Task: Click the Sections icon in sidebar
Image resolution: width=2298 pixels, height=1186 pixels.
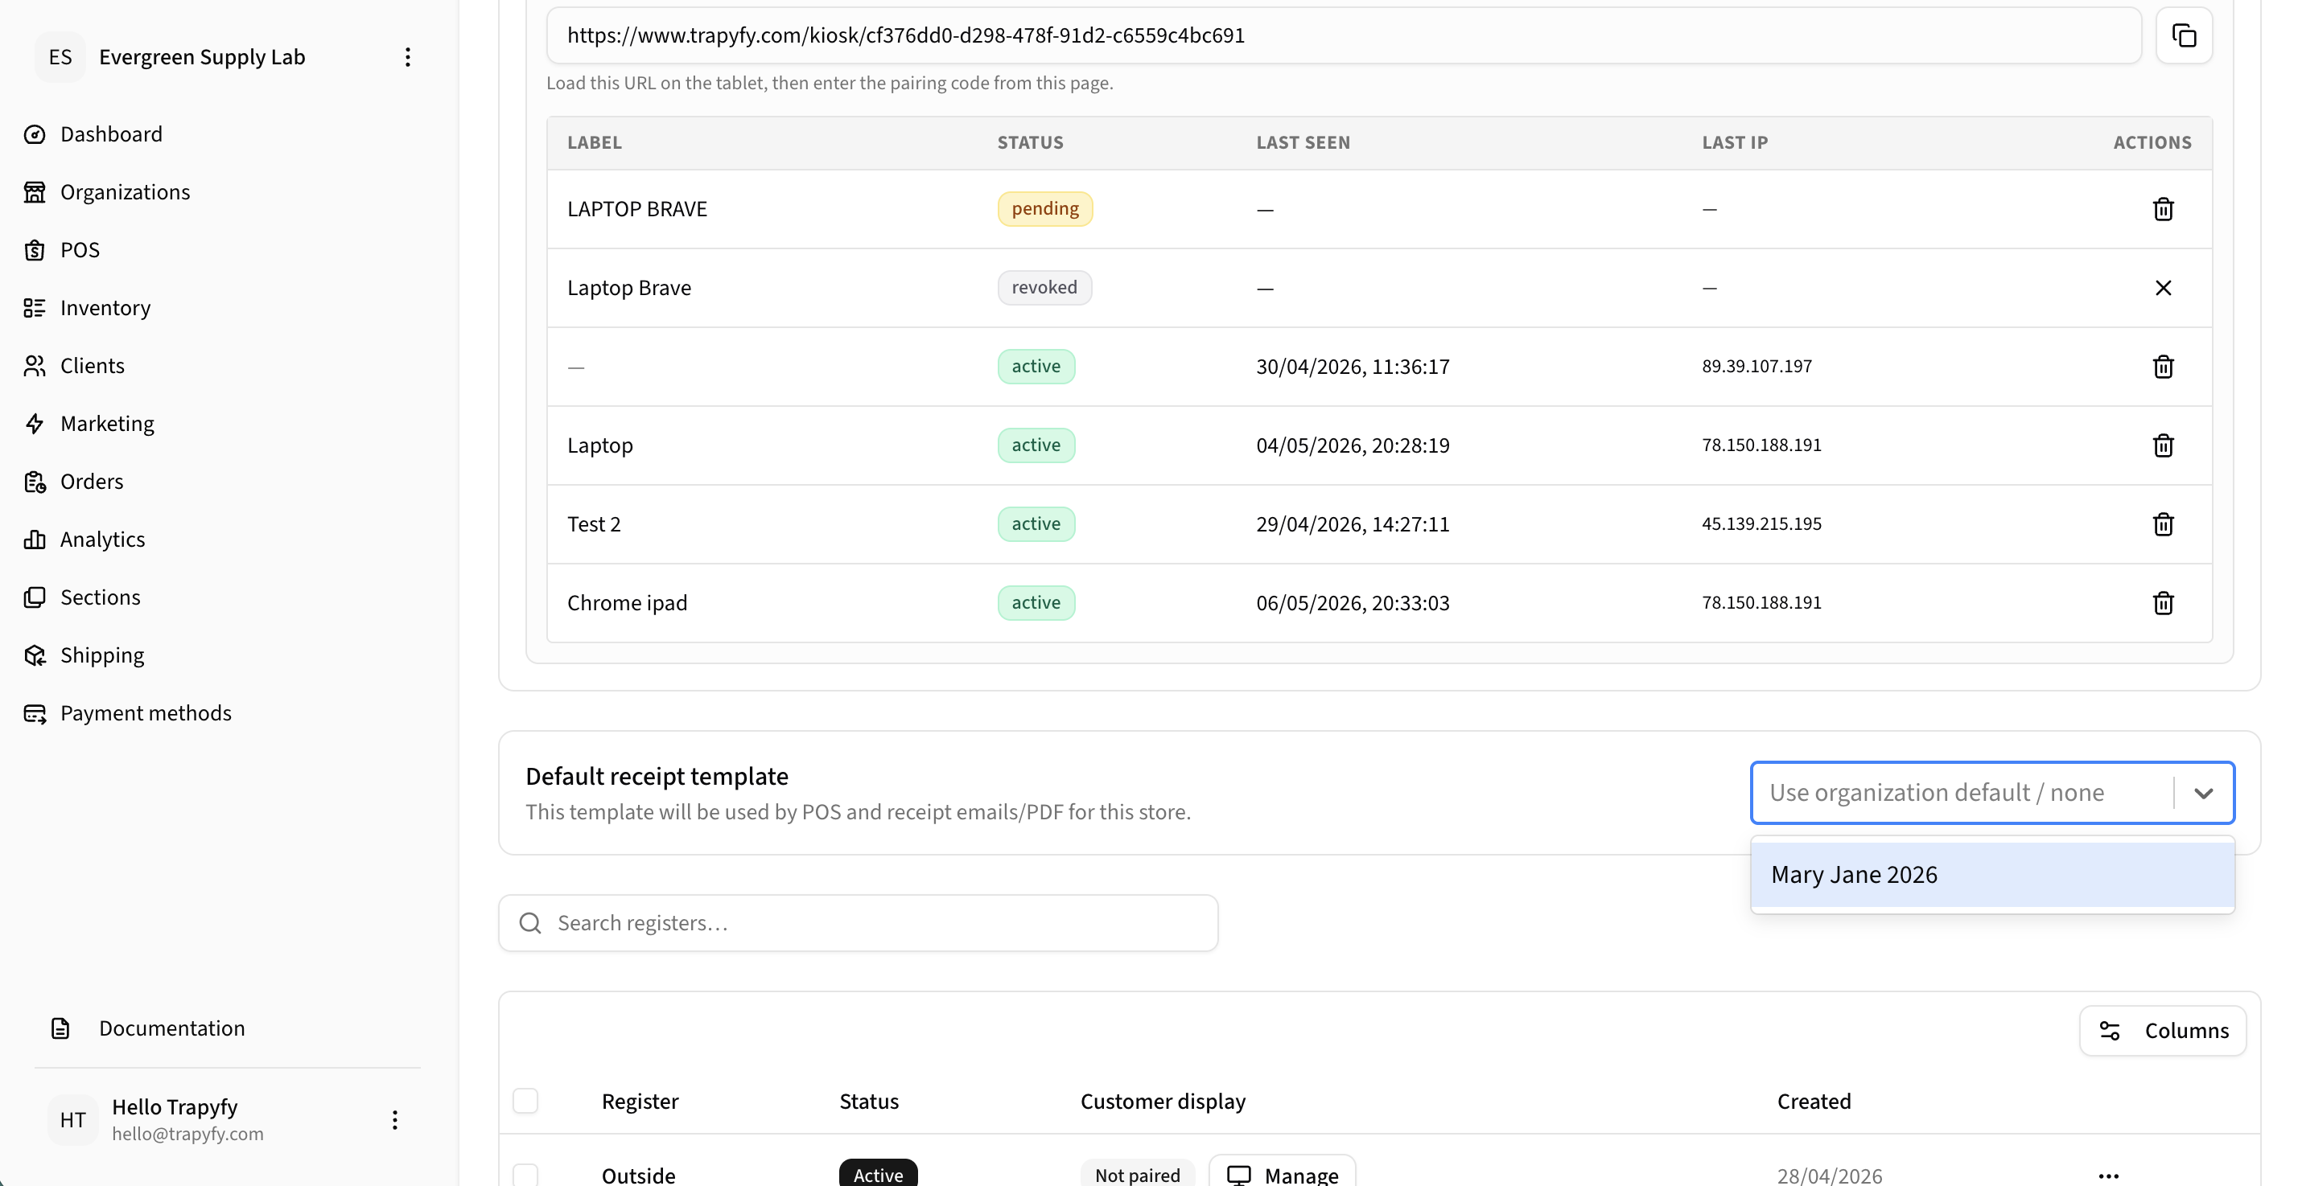Action: (35, 597)
